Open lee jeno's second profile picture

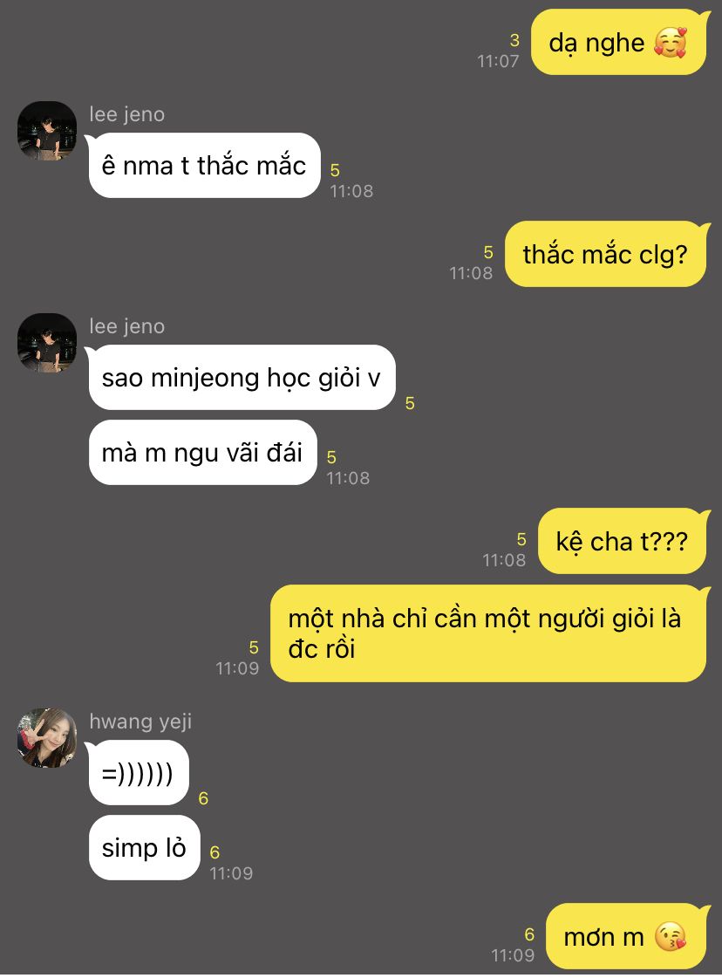pos(47,343)
